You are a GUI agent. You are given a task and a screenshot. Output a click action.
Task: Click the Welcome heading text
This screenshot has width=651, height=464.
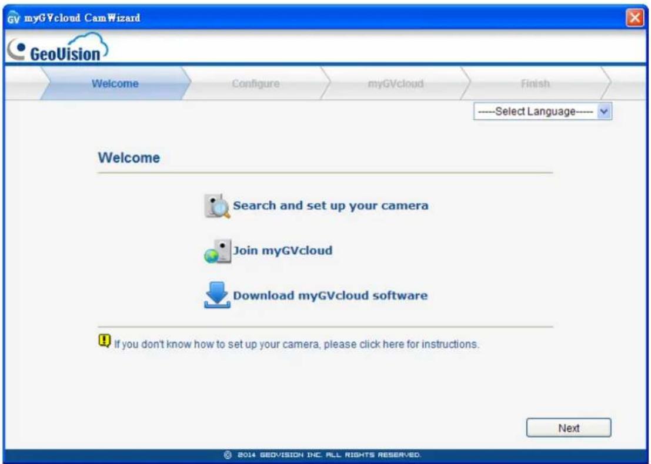click(129, 157)
